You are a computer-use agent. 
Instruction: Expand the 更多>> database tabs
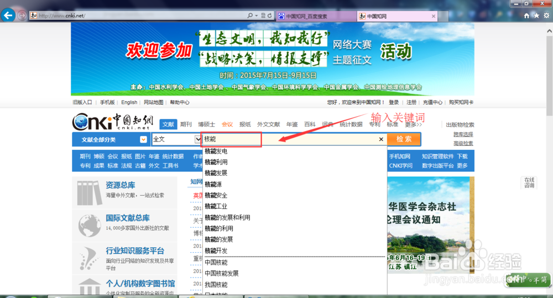(413, 124)
